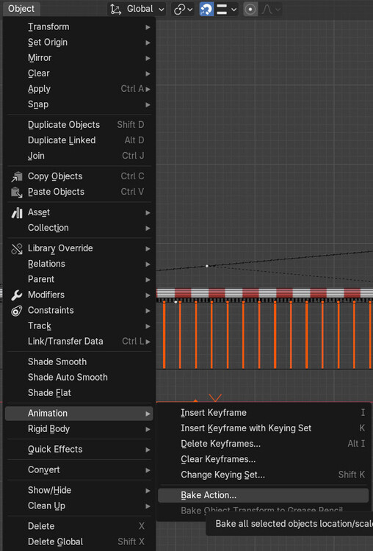The width and height of the screenshot is (373, 551).
Task: Click the Asset library books icon
Action: pos(16,212)
